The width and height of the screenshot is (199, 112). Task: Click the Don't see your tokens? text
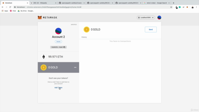(x=58, y=78)
